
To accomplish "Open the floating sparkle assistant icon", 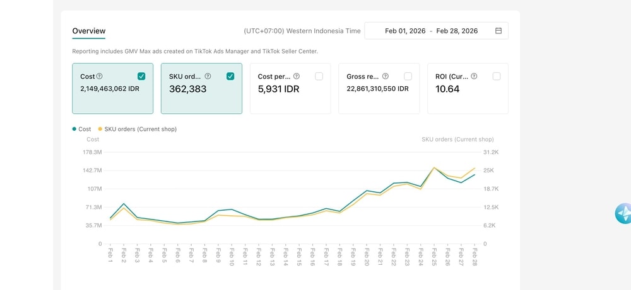I will 623,214.
